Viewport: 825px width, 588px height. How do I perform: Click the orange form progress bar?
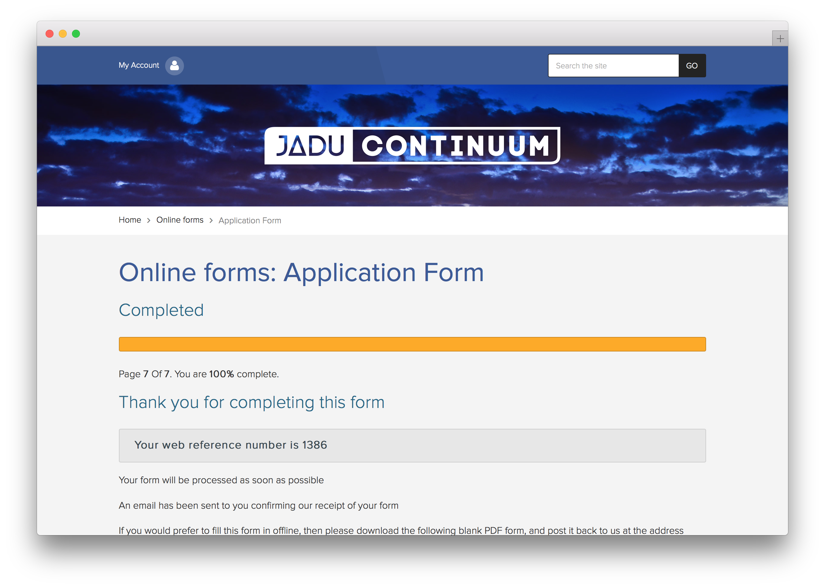412,344
